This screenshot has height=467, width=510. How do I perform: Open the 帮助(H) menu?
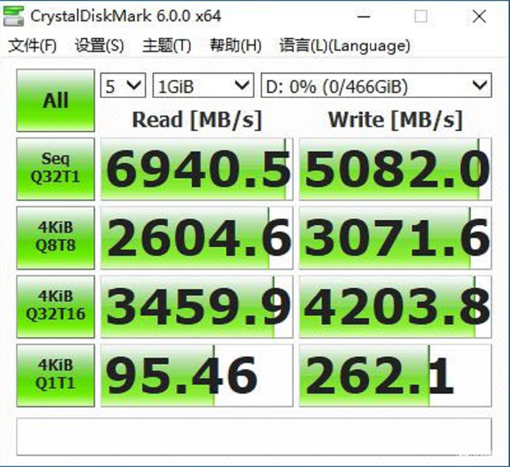(x=235, y=45)
